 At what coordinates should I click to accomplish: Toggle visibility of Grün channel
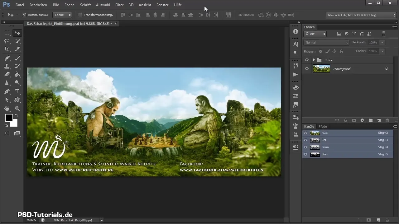click(x=305, y=147)
